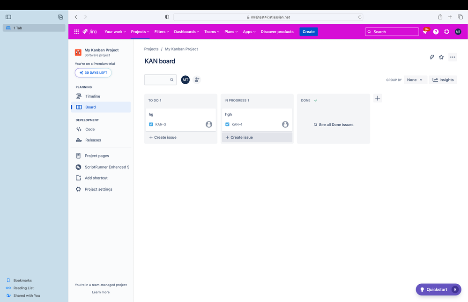Click Add shortcut in the sidebar
This screenshot has width=468, height=302.
(101, 178)
